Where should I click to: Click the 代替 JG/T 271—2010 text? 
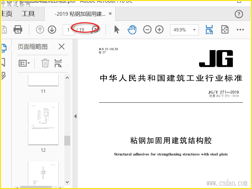click(224, 96)
